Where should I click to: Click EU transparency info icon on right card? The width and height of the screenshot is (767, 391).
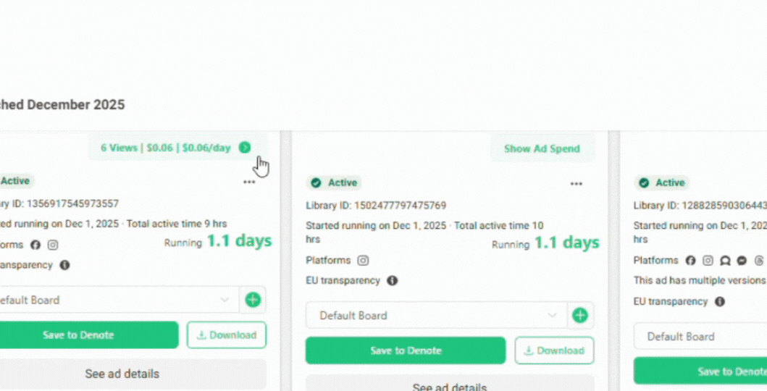click(719, 301)
